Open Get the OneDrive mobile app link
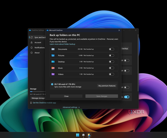The height and width of the screenshot is (138, 167). coord(44,103)
